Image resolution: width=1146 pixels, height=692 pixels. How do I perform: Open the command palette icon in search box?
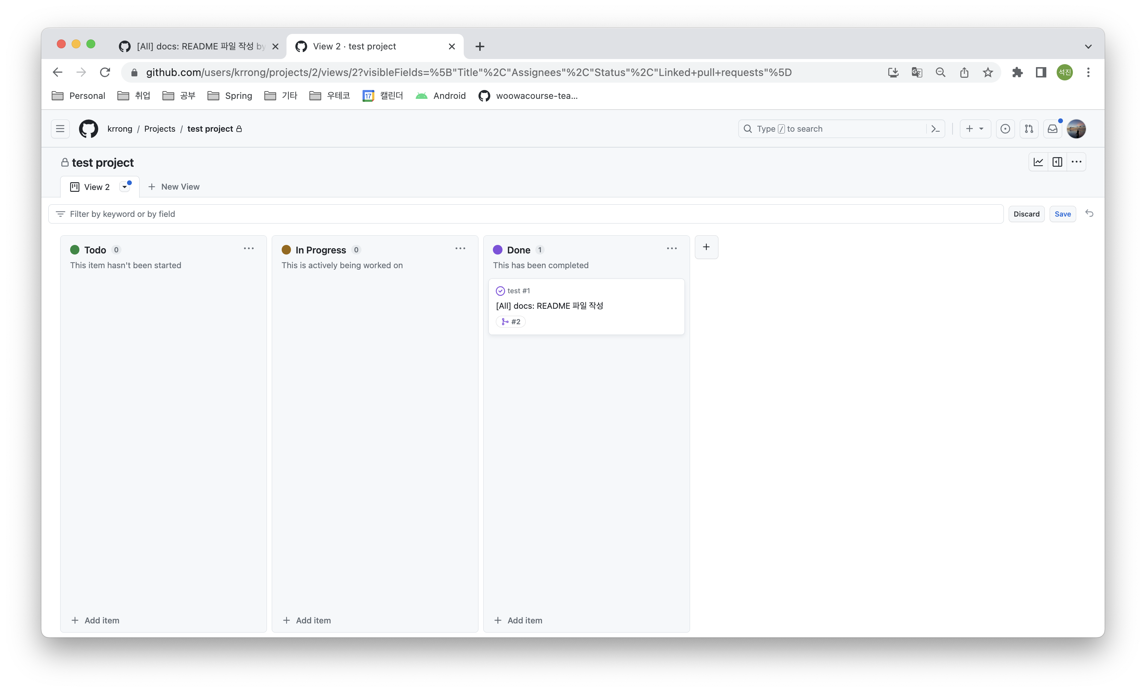point(935,129)
